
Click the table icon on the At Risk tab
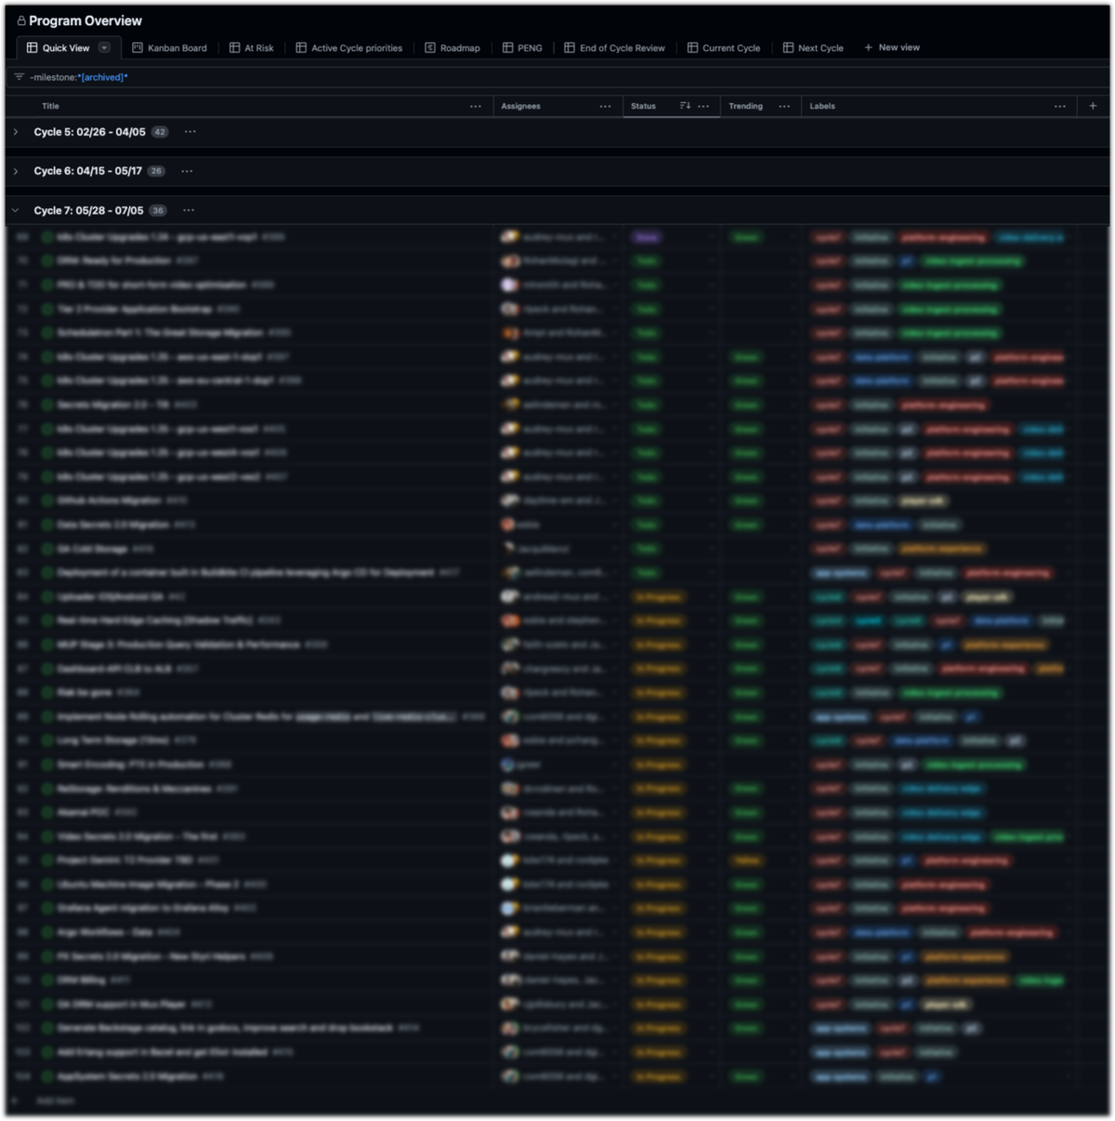[233, 47]
